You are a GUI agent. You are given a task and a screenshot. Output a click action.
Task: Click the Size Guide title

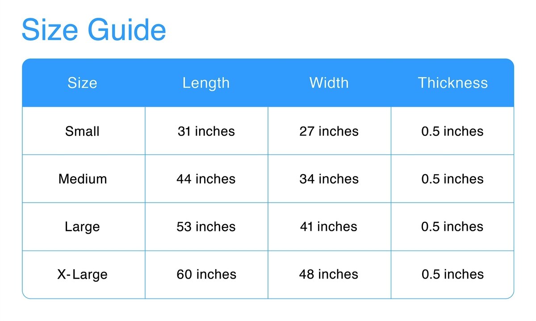click(x=94, y=30)
